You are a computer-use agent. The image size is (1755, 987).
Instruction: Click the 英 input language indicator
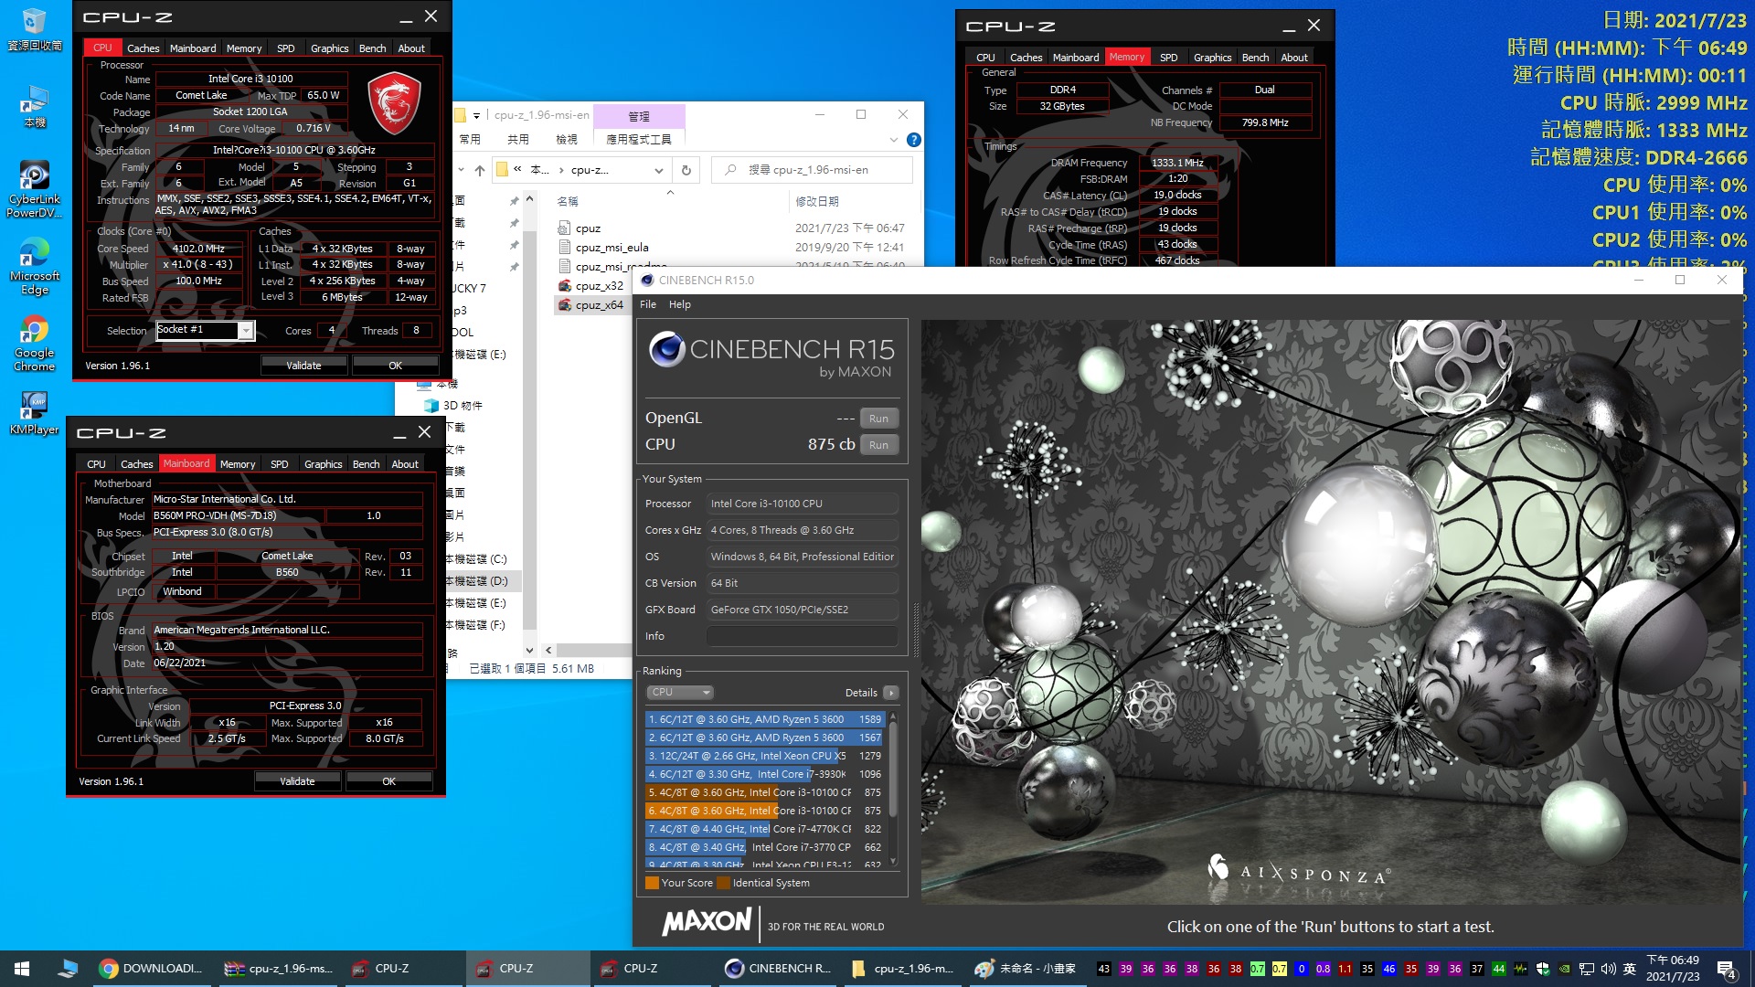pyautogui.click(x=1630, y=969)
